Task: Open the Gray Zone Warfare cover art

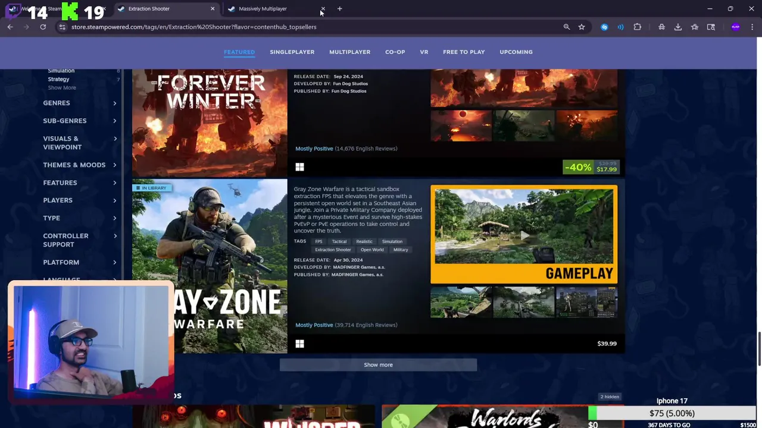Action: click(210, 266)
